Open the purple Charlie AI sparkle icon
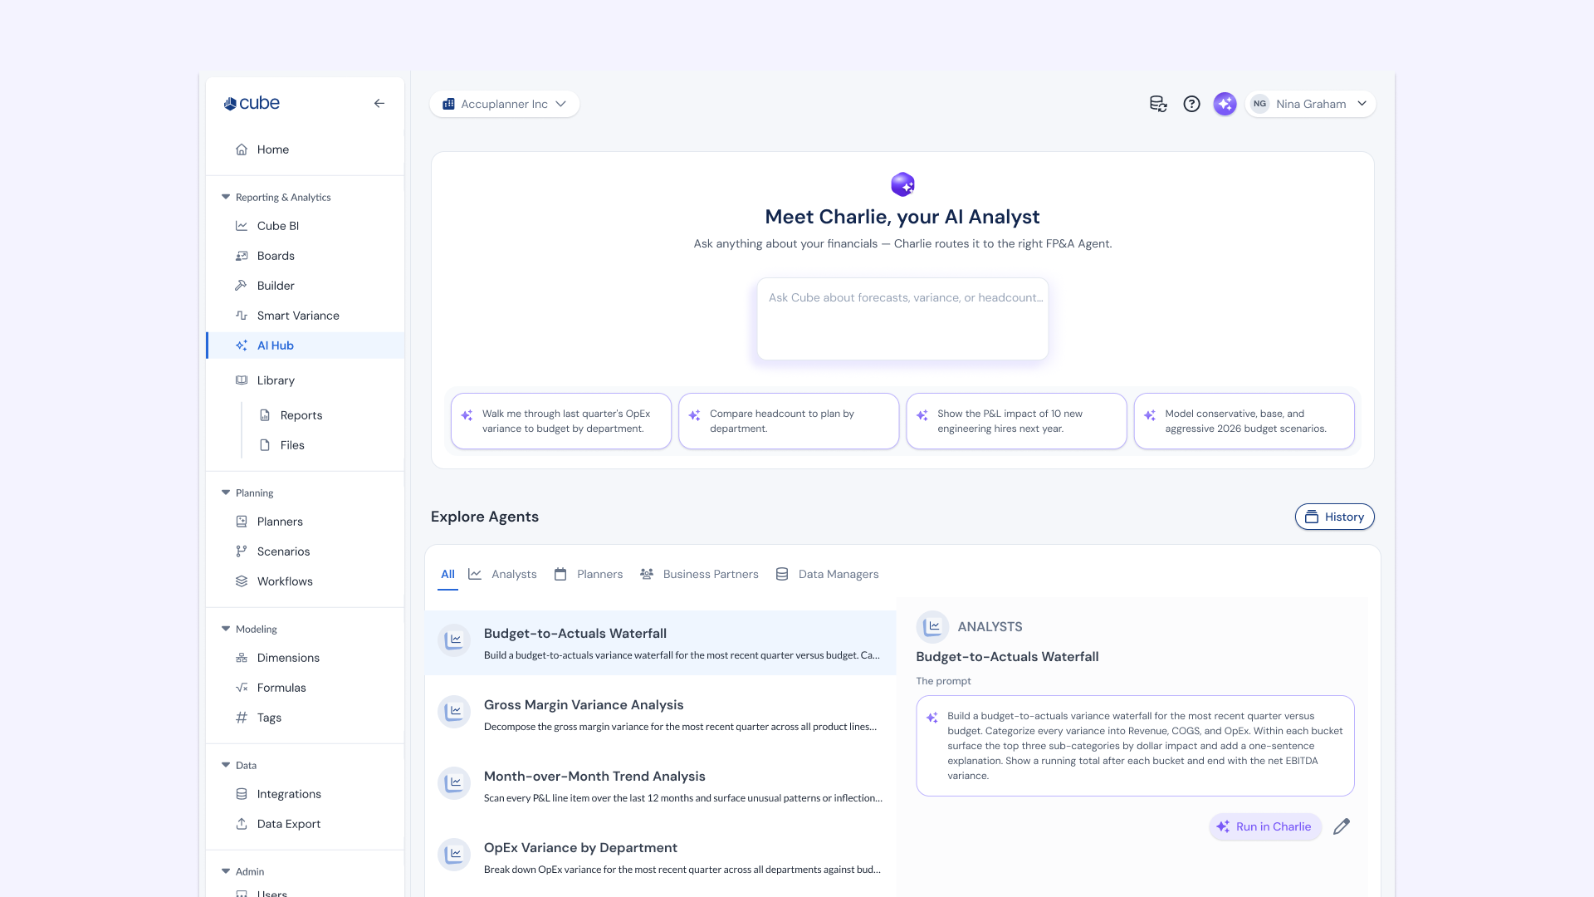 (x=1225, y=104)
